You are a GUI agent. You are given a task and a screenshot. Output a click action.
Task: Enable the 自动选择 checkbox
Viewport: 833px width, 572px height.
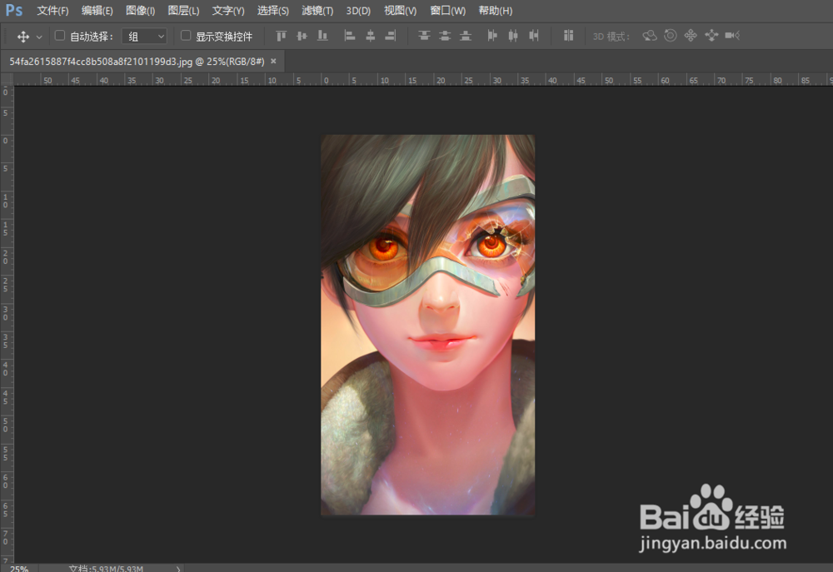(x=60, y=36)
